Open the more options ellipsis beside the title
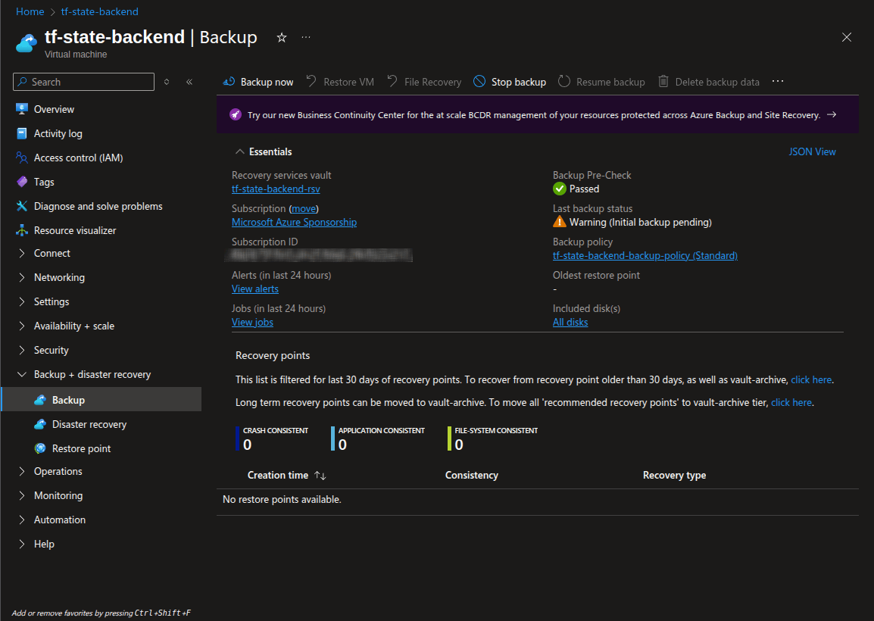 click(306, 37)
